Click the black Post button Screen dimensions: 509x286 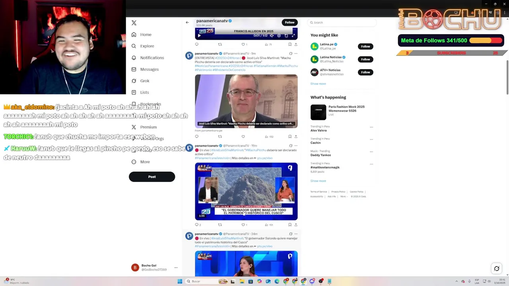pos(152,177)
